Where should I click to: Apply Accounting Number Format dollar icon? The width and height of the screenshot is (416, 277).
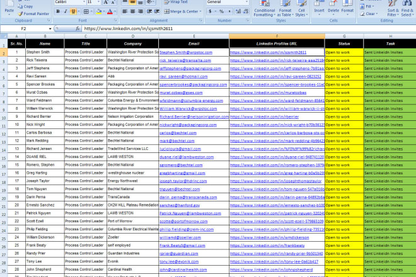coord(210,11)
